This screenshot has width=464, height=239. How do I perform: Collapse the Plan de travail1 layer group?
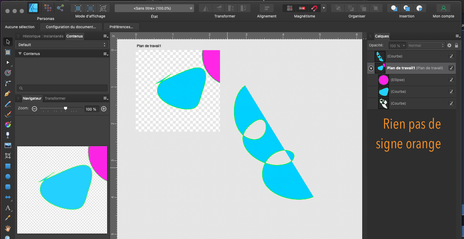pos(371,68)
